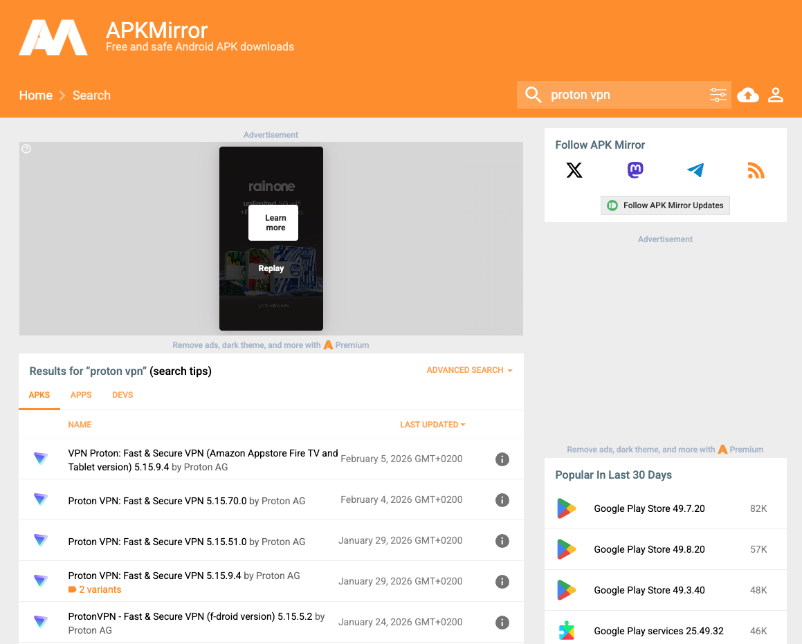Click the APKMirror logo icon
The image size is (802, 644).
click(53, 37)
